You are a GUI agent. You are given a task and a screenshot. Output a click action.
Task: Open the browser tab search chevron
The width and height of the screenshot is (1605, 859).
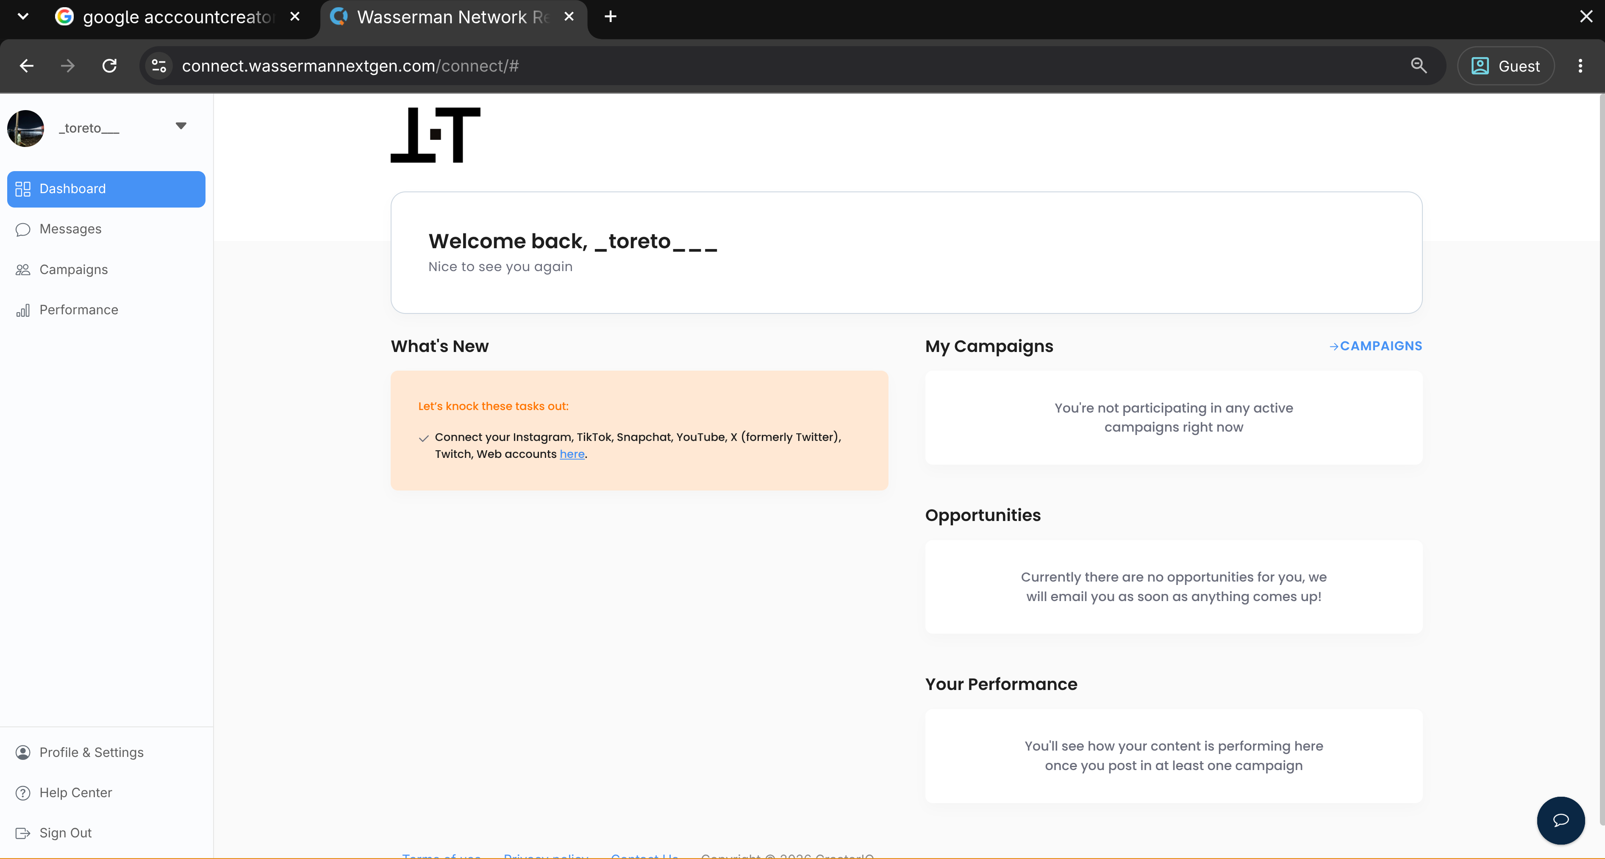tap(23, 17)
